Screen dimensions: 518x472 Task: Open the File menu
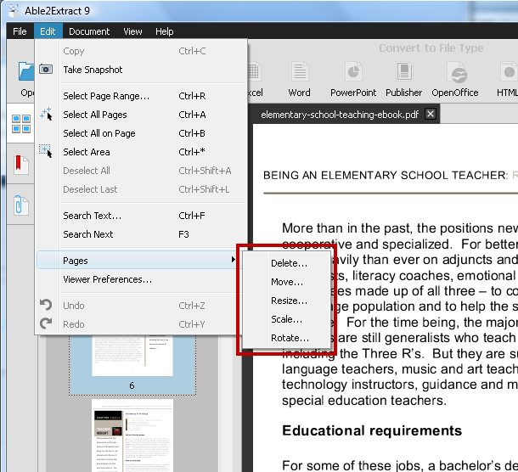[x=20, y=31]
